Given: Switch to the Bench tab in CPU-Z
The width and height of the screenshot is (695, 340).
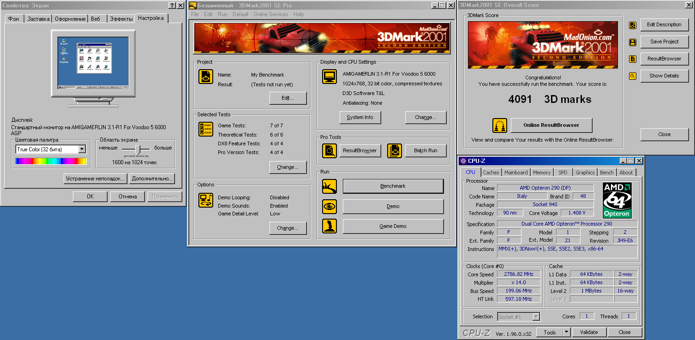Looking at the screenshot, I should pos(607,173).
